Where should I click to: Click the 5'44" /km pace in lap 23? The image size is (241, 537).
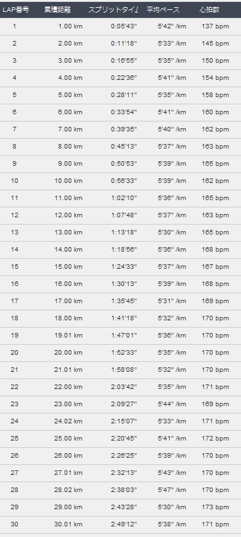172,404
